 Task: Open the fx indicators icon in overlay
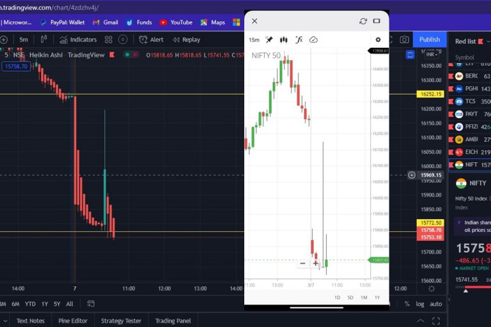coord(298,40)
